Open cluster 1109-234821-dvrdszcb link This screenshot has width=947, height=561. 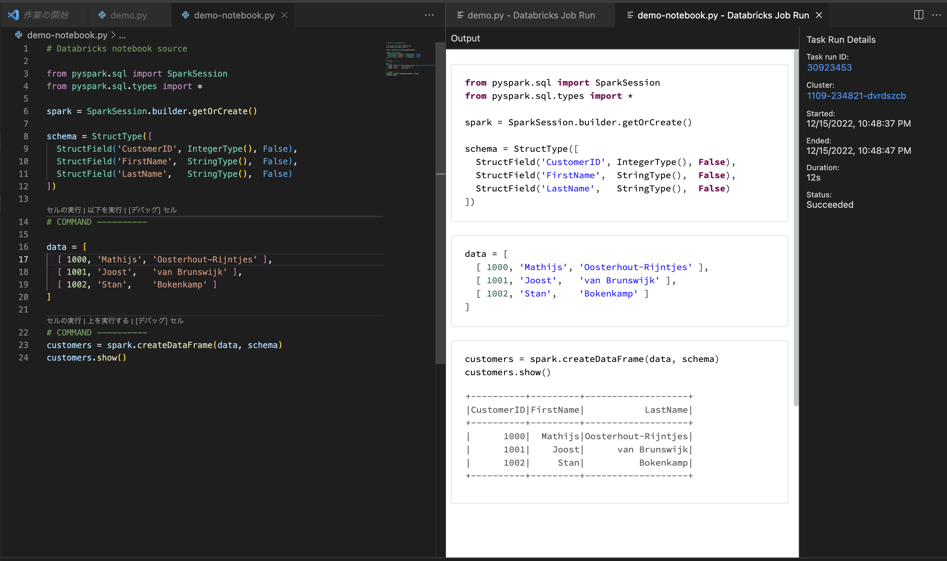(856, 96)
